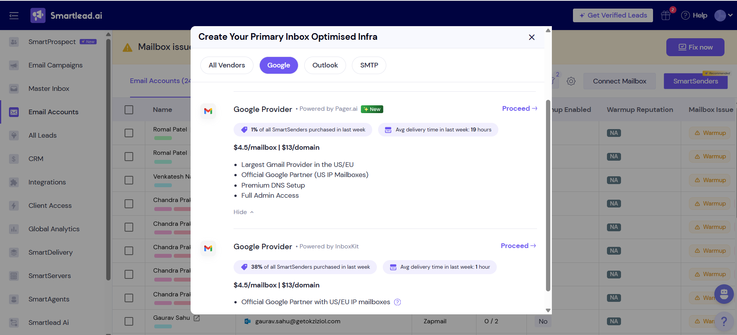Click the sidebar's vertical scrollbar

pos(108,159)
